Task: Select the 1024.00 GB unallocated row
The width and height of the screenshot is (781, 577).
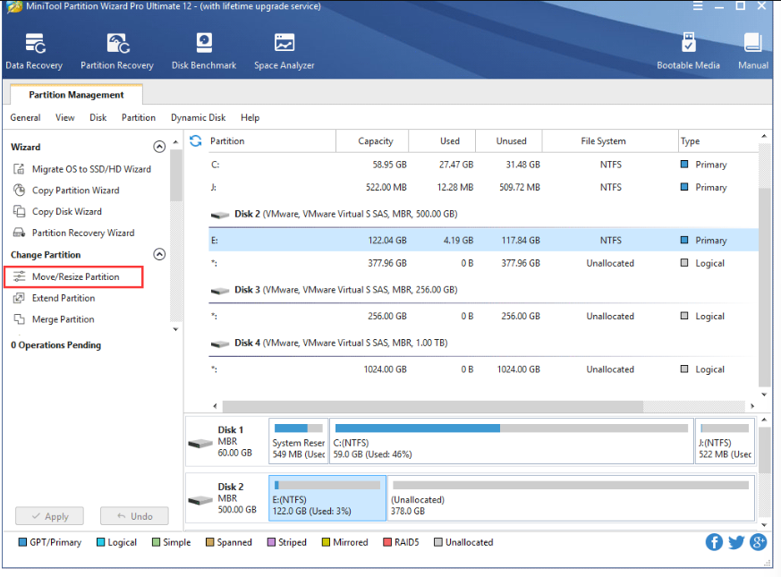Action: point(483,369)
